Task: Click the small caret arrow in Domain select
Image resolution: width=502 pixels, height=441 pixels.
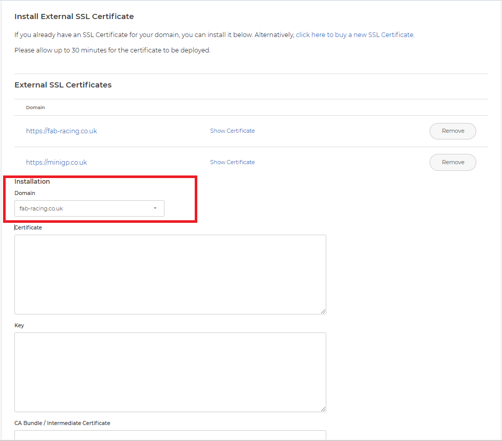Action: (x=155, y=208)
